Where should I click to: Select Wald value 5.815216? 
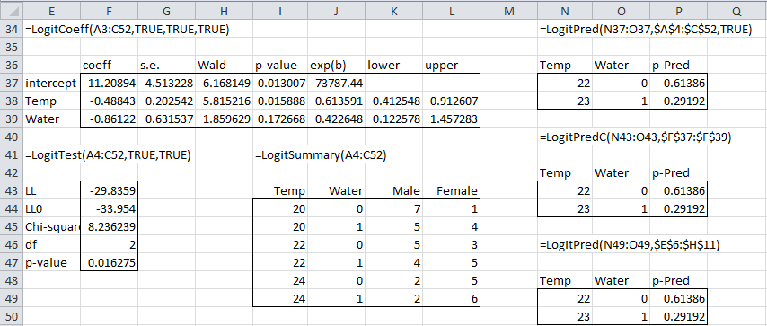pyautogui.click(x=224, y=101)
